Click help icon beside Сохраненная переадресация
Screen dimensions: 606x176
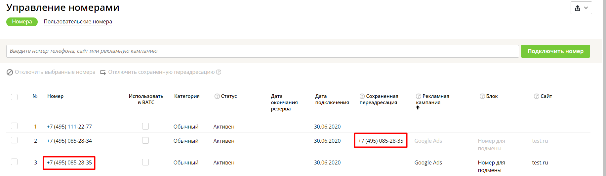click(x=362, y=96)
